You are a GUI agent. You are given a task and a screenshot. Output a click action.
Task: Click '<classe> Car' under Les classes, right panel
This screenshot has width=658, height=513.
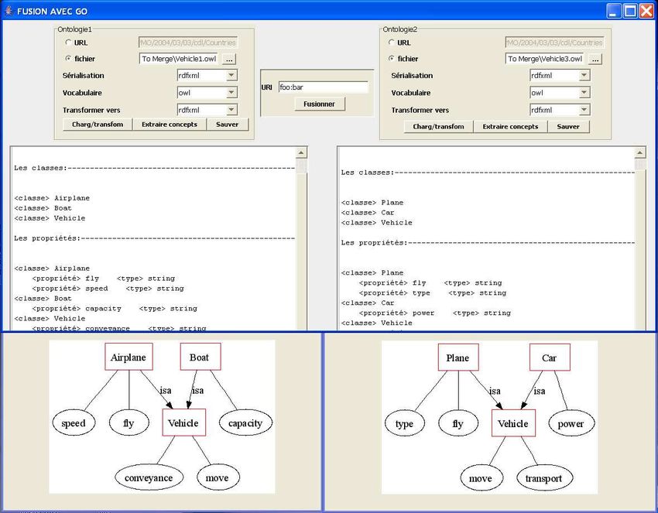(368, 213)
